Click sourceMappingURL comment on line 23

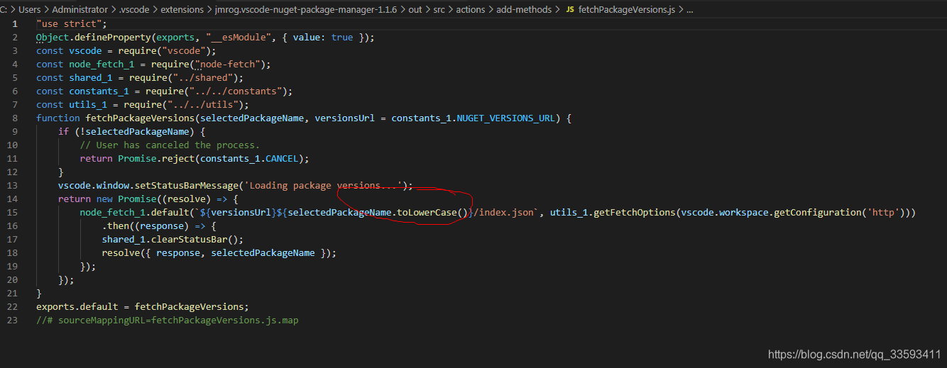[x=168, y=320]
